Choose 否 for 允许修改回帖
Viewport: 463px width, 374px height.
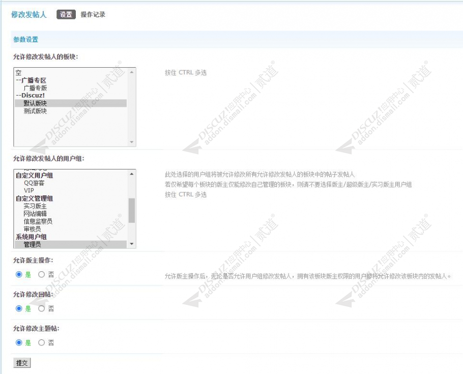pyautogui.click(x=42, y=308)
